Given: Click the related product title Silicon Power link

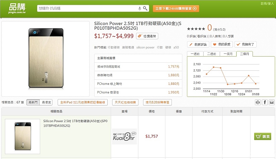Looking at the screenshot, I should (75, 123).
